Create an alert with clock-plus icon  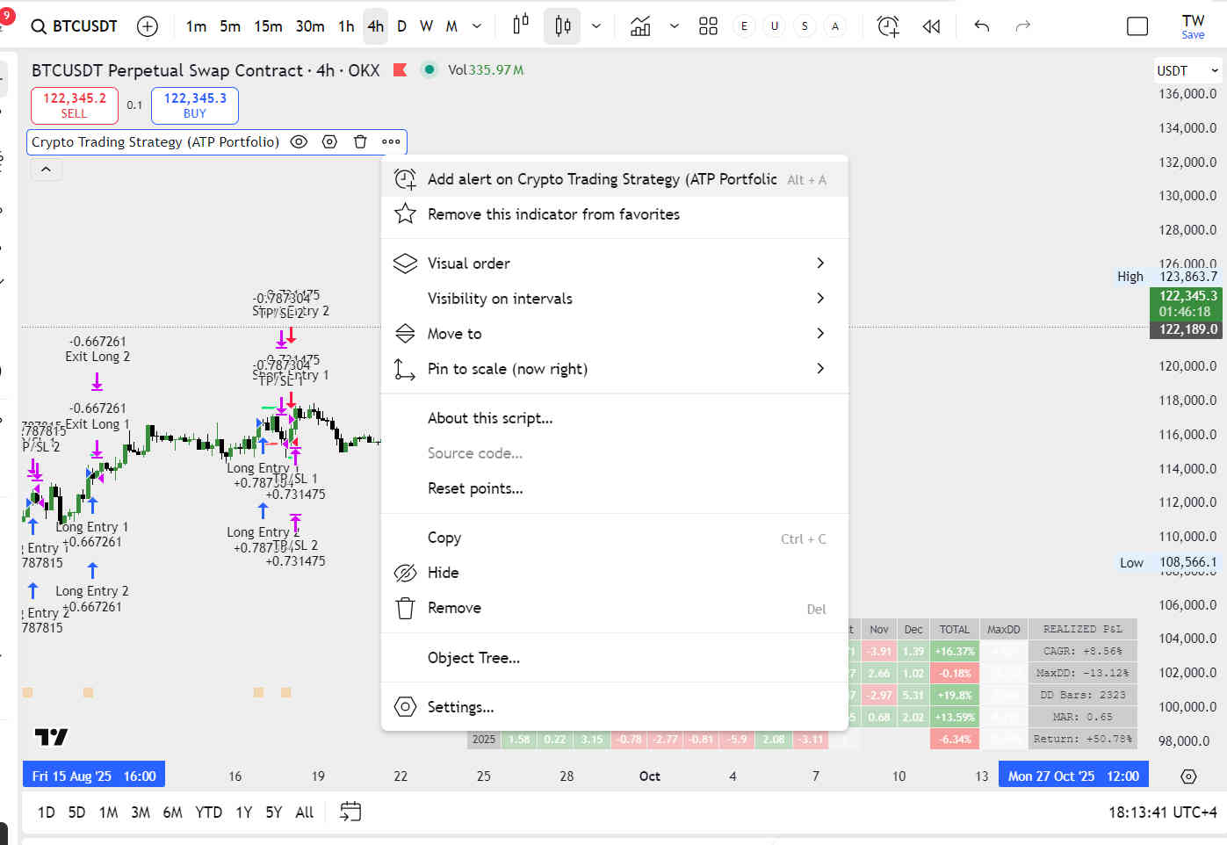pos(888,26)
